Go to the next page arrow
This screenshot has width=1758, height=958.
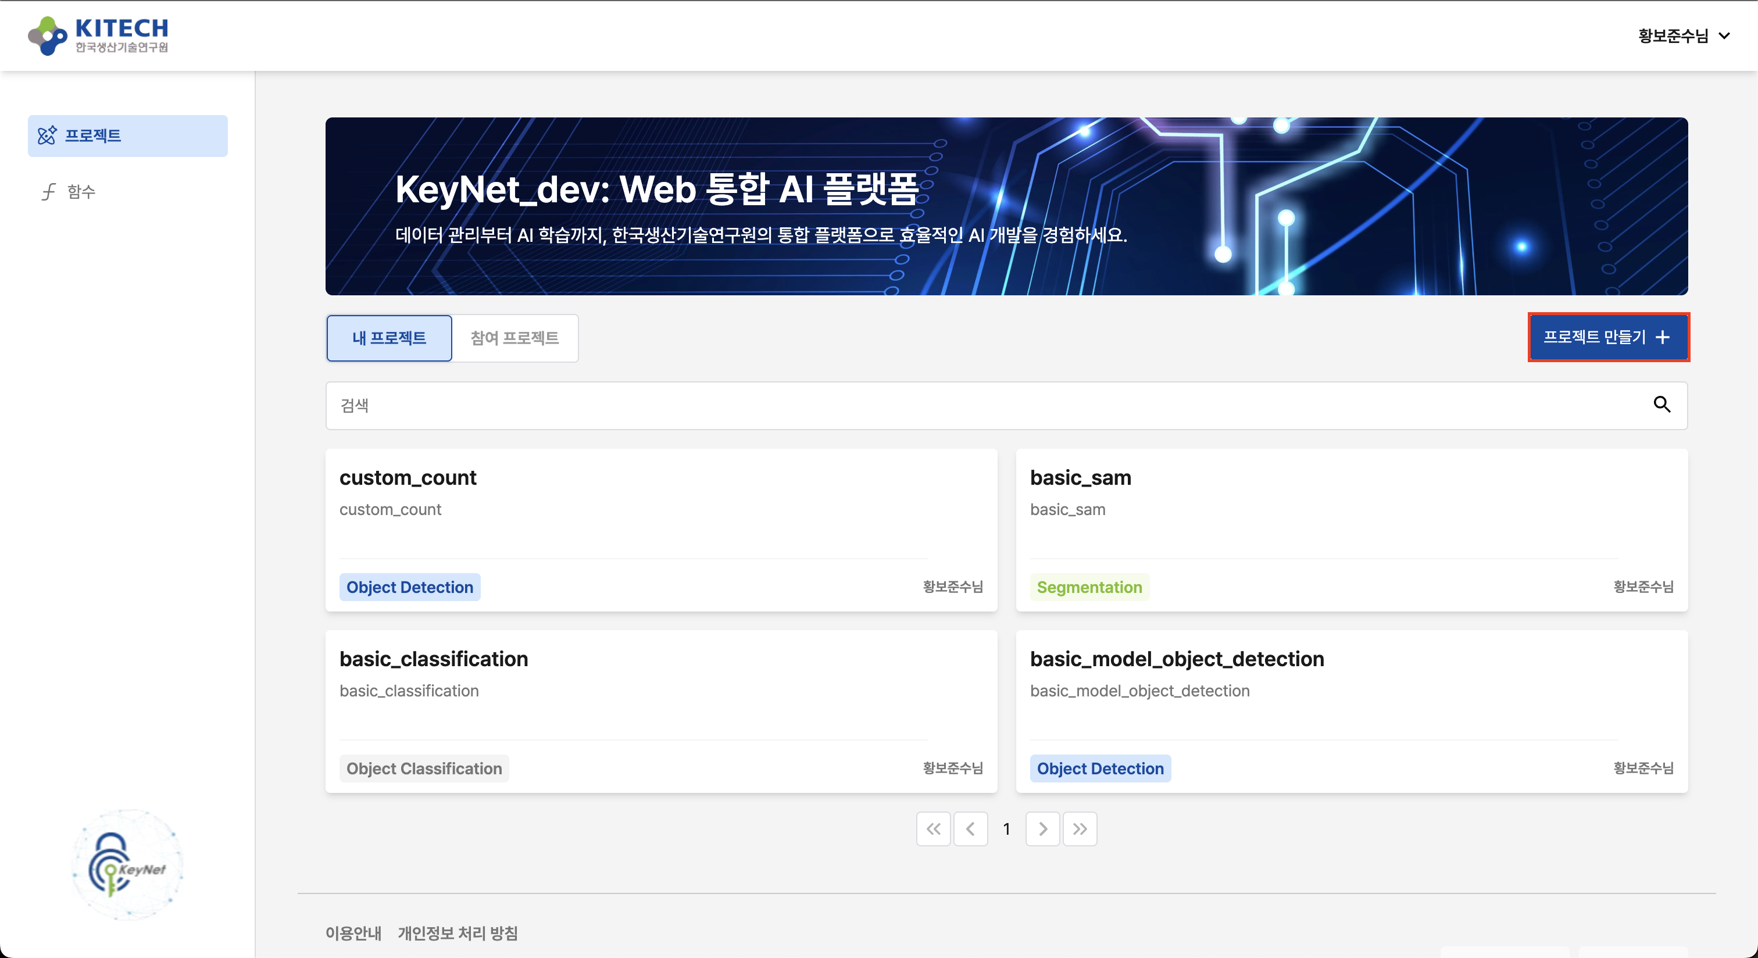point(1042,828)
